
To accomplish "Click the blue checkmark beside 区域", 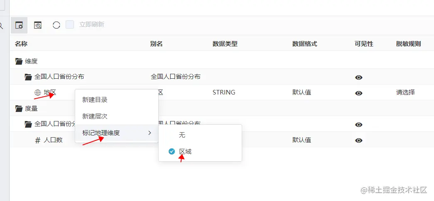I will pyautogui.click(x=172, y=151).
